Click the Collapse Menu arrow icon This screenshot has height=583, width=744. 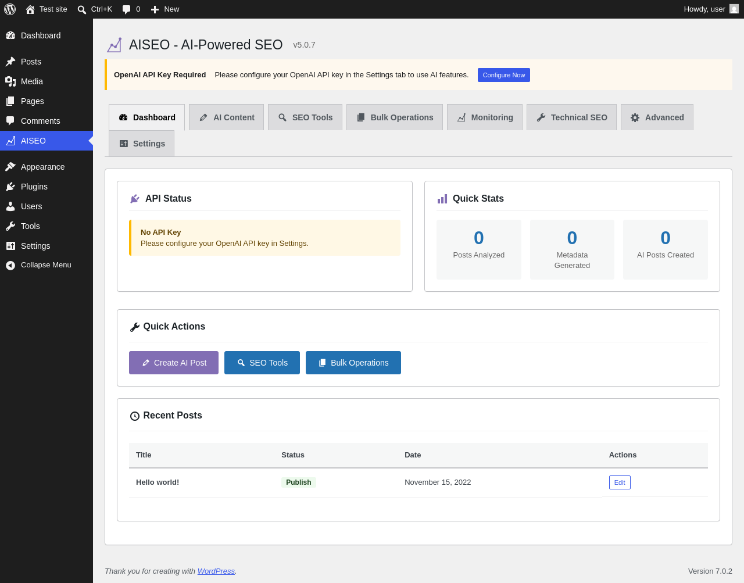point(10,265)
